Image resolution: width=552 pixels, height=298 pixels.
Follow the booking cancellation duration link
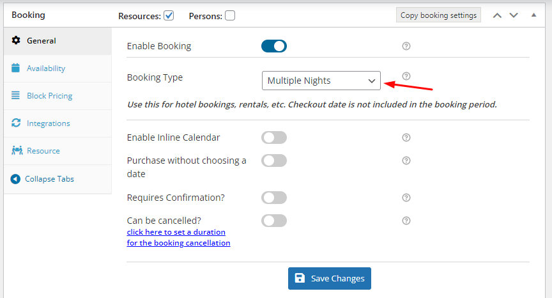(178, 237)
